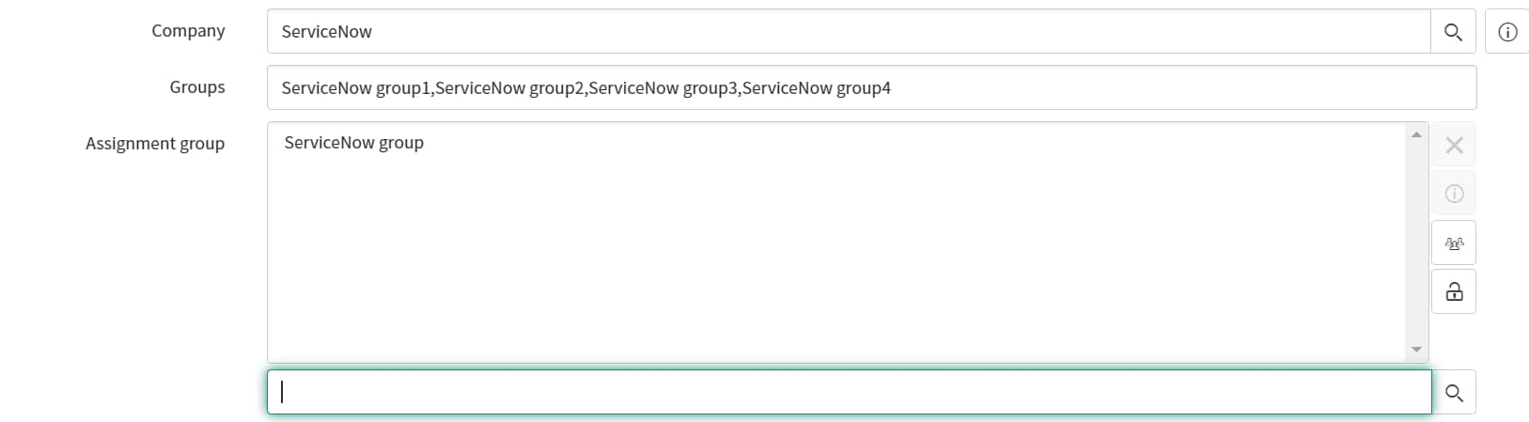Click the Groups field label
Viewport: 1529px width, 422px height.
click(197, 87)
